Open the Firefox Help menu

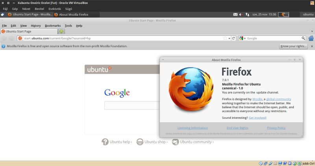79,26
